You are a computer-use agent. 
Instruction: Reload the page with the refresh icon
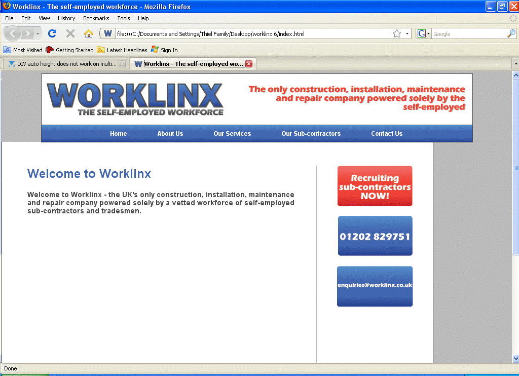click(52, 33)
